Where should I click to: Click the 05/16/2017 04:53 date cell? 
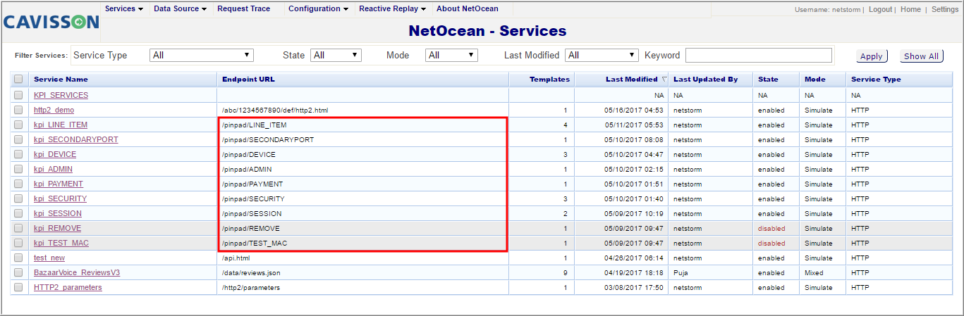coord(634,110)
